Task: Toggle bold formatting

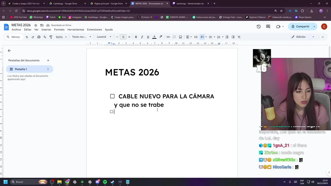Action: [136, 37]
